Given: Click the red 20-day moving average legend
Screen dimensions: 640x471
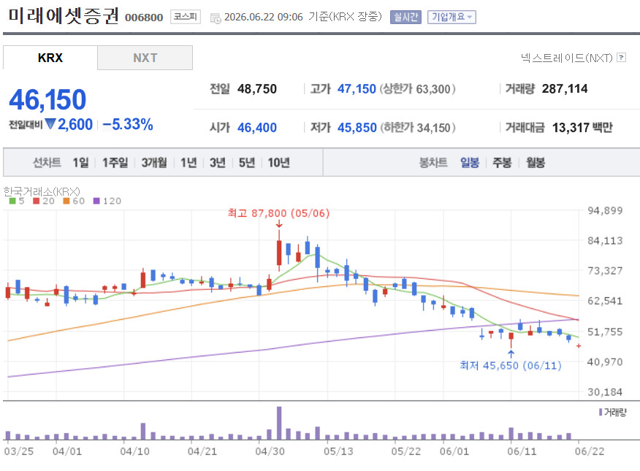Looking at the screenshot, I should 44,201.
